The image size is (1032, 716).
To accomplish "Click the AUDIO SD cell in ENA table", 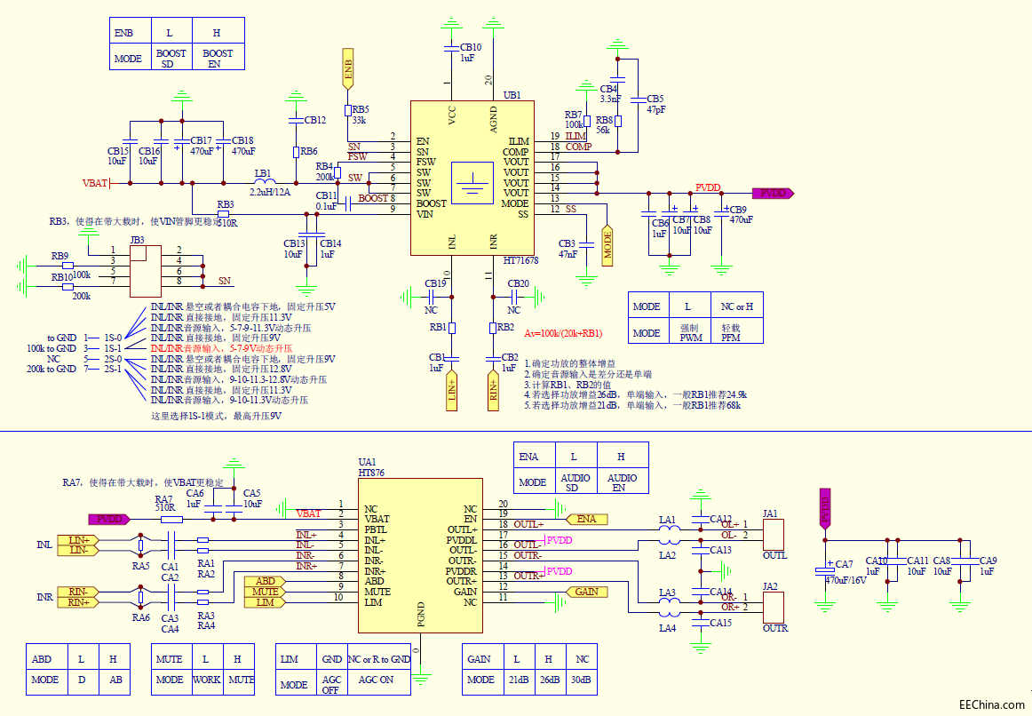I will (x=576, y=482).
